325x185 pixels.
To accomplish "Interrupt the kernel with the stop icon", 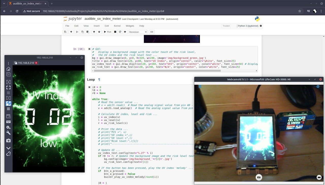I will (115, 32).
